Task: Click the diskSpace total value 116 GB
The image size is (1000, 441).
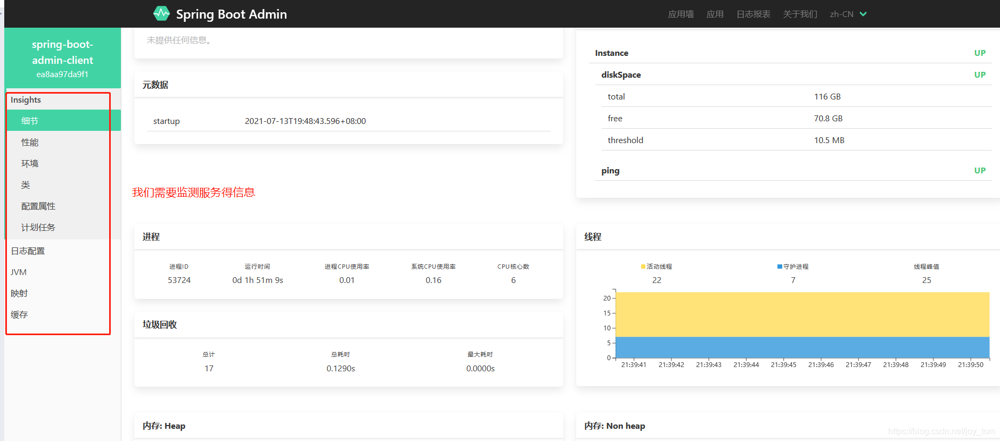Action: click(827, 96)
